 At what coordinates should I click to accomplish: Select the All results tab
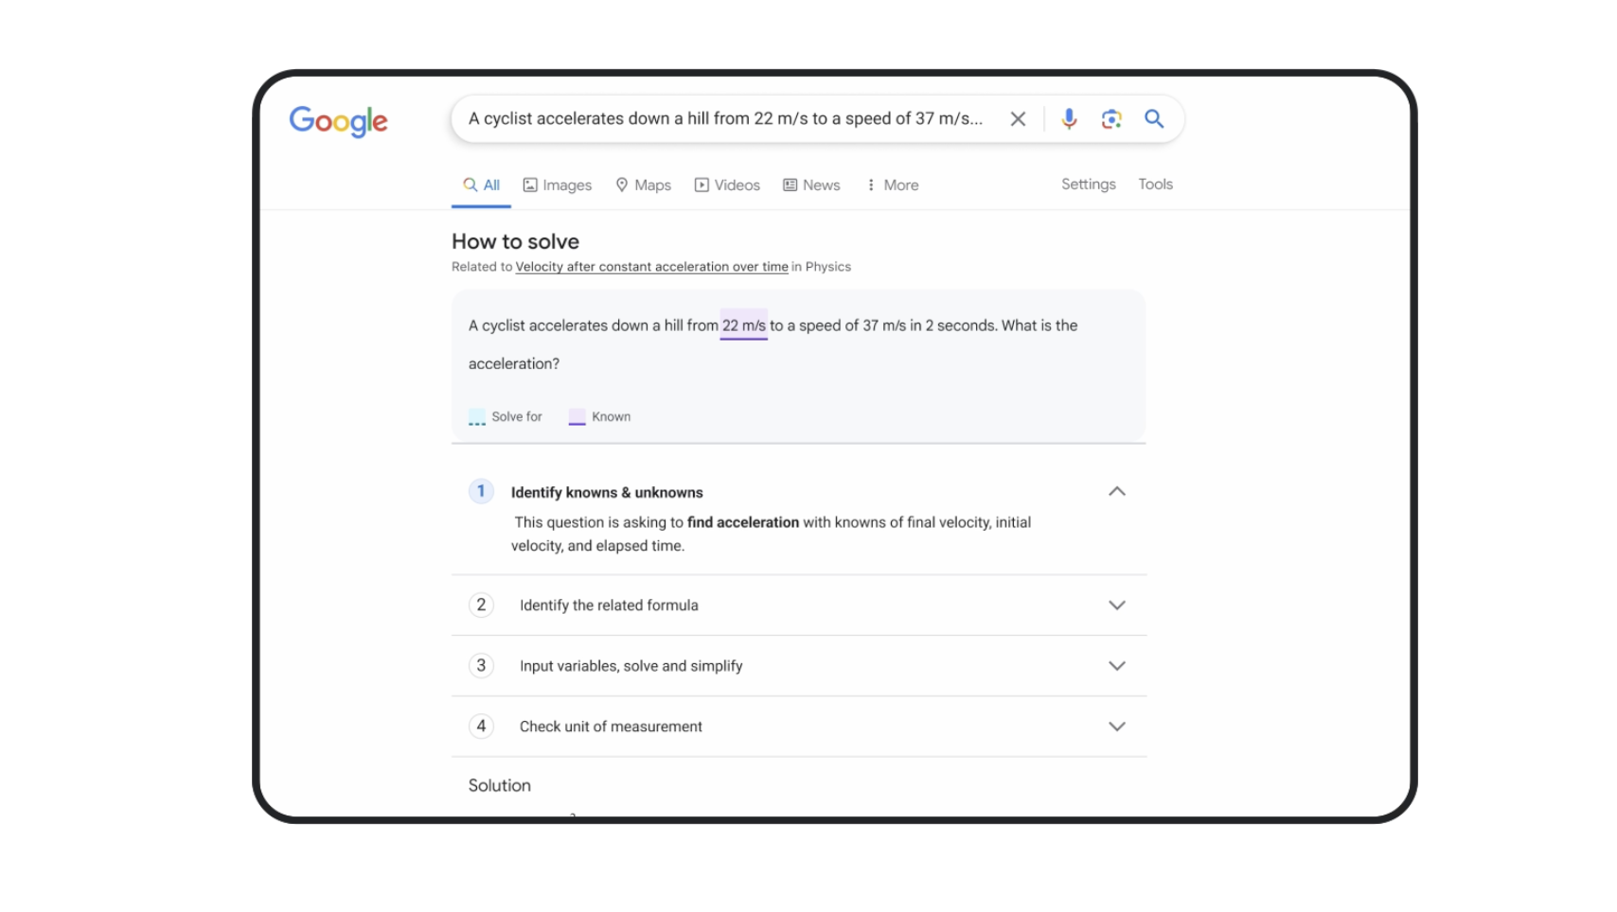(x=481, y=185)
